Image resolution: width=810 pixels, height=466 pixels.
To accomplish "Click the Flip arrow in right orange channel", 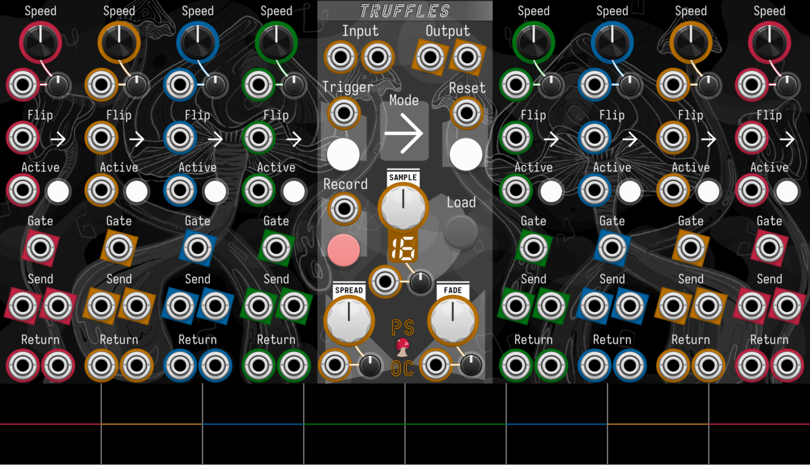I will click(x=709, y=140).
